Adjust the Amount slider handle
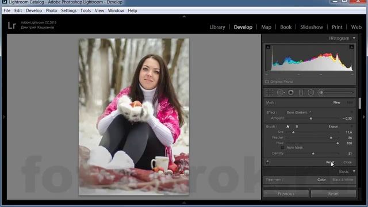This screenshot has width=368, height=207. (x=310, y=118)
